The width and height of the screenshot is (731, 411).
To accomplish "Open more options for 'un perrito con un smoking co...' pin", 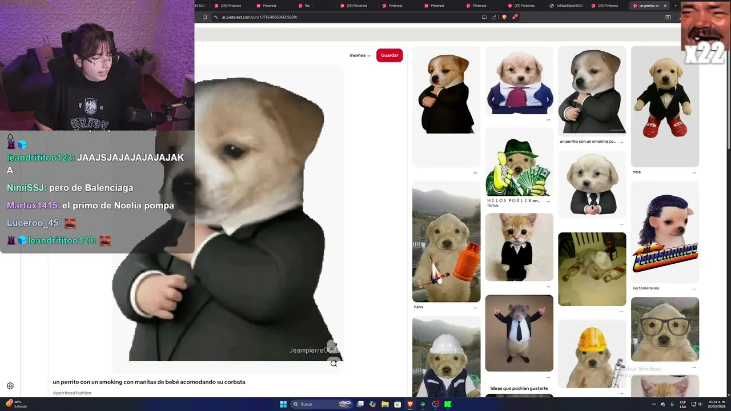I will [621, 142].
